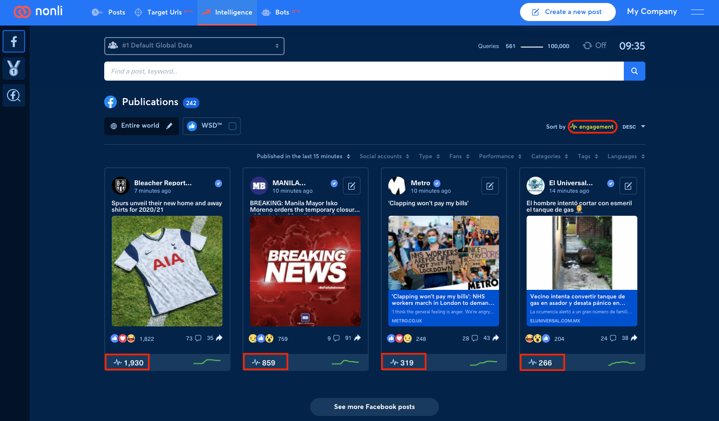
Task: Click the reaction emojis on Bleacher Report post
Action: coord(123,338)
